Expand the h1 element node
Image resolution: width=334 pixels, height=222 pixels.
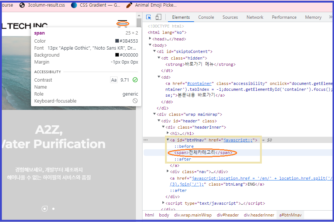coord(168,133)
